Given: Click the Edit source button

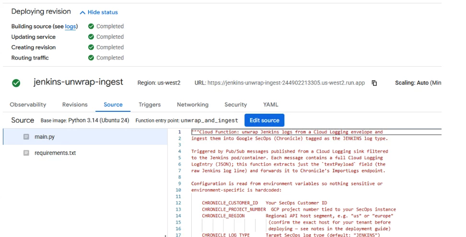Looking at the screenshot, I should [x=264, y=120].
